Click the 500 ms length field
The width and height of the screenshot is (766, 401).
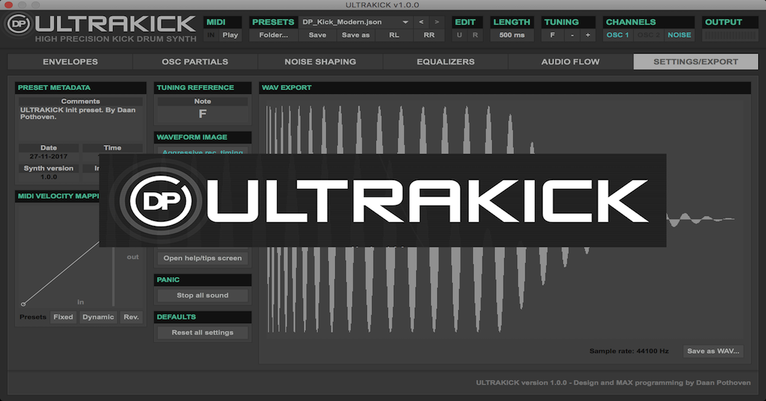(x=512, y=34)
